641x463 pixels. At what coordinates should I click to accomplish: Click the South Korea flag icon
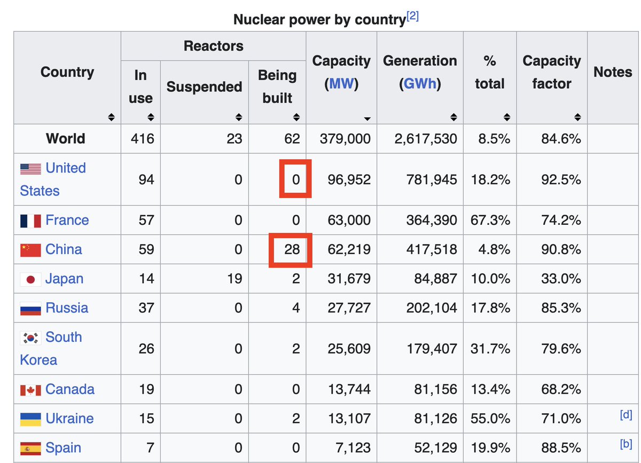tap(30, 338)
